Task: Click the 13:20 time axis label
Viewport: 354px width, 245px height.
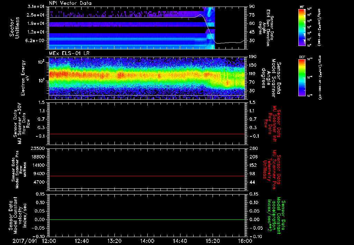Action: [114, 241]
